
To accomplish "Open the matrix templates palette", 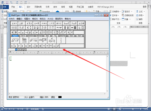I will point(74,28).
